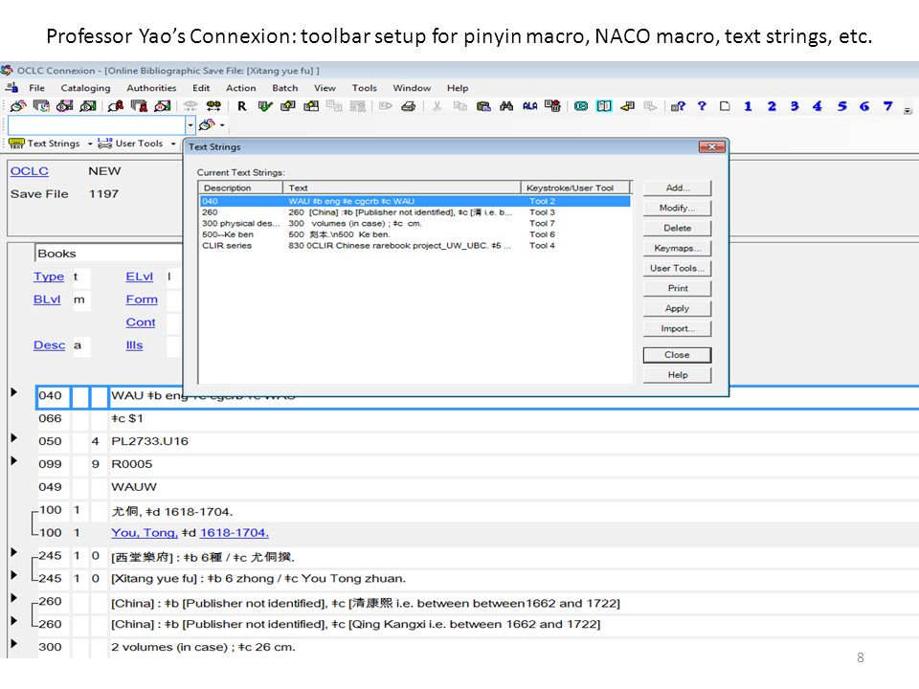This screenshot has width=919, height=689.
Task: Click user tool number 3 icon
Action: [x=795, y=106]
